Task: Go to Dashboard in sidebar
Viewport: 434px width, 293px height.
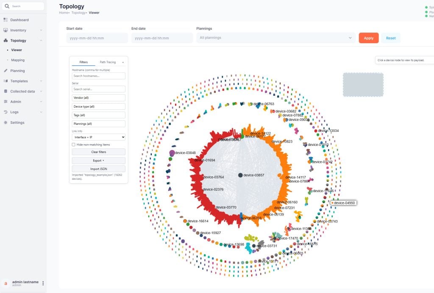Action: (19, 20)
